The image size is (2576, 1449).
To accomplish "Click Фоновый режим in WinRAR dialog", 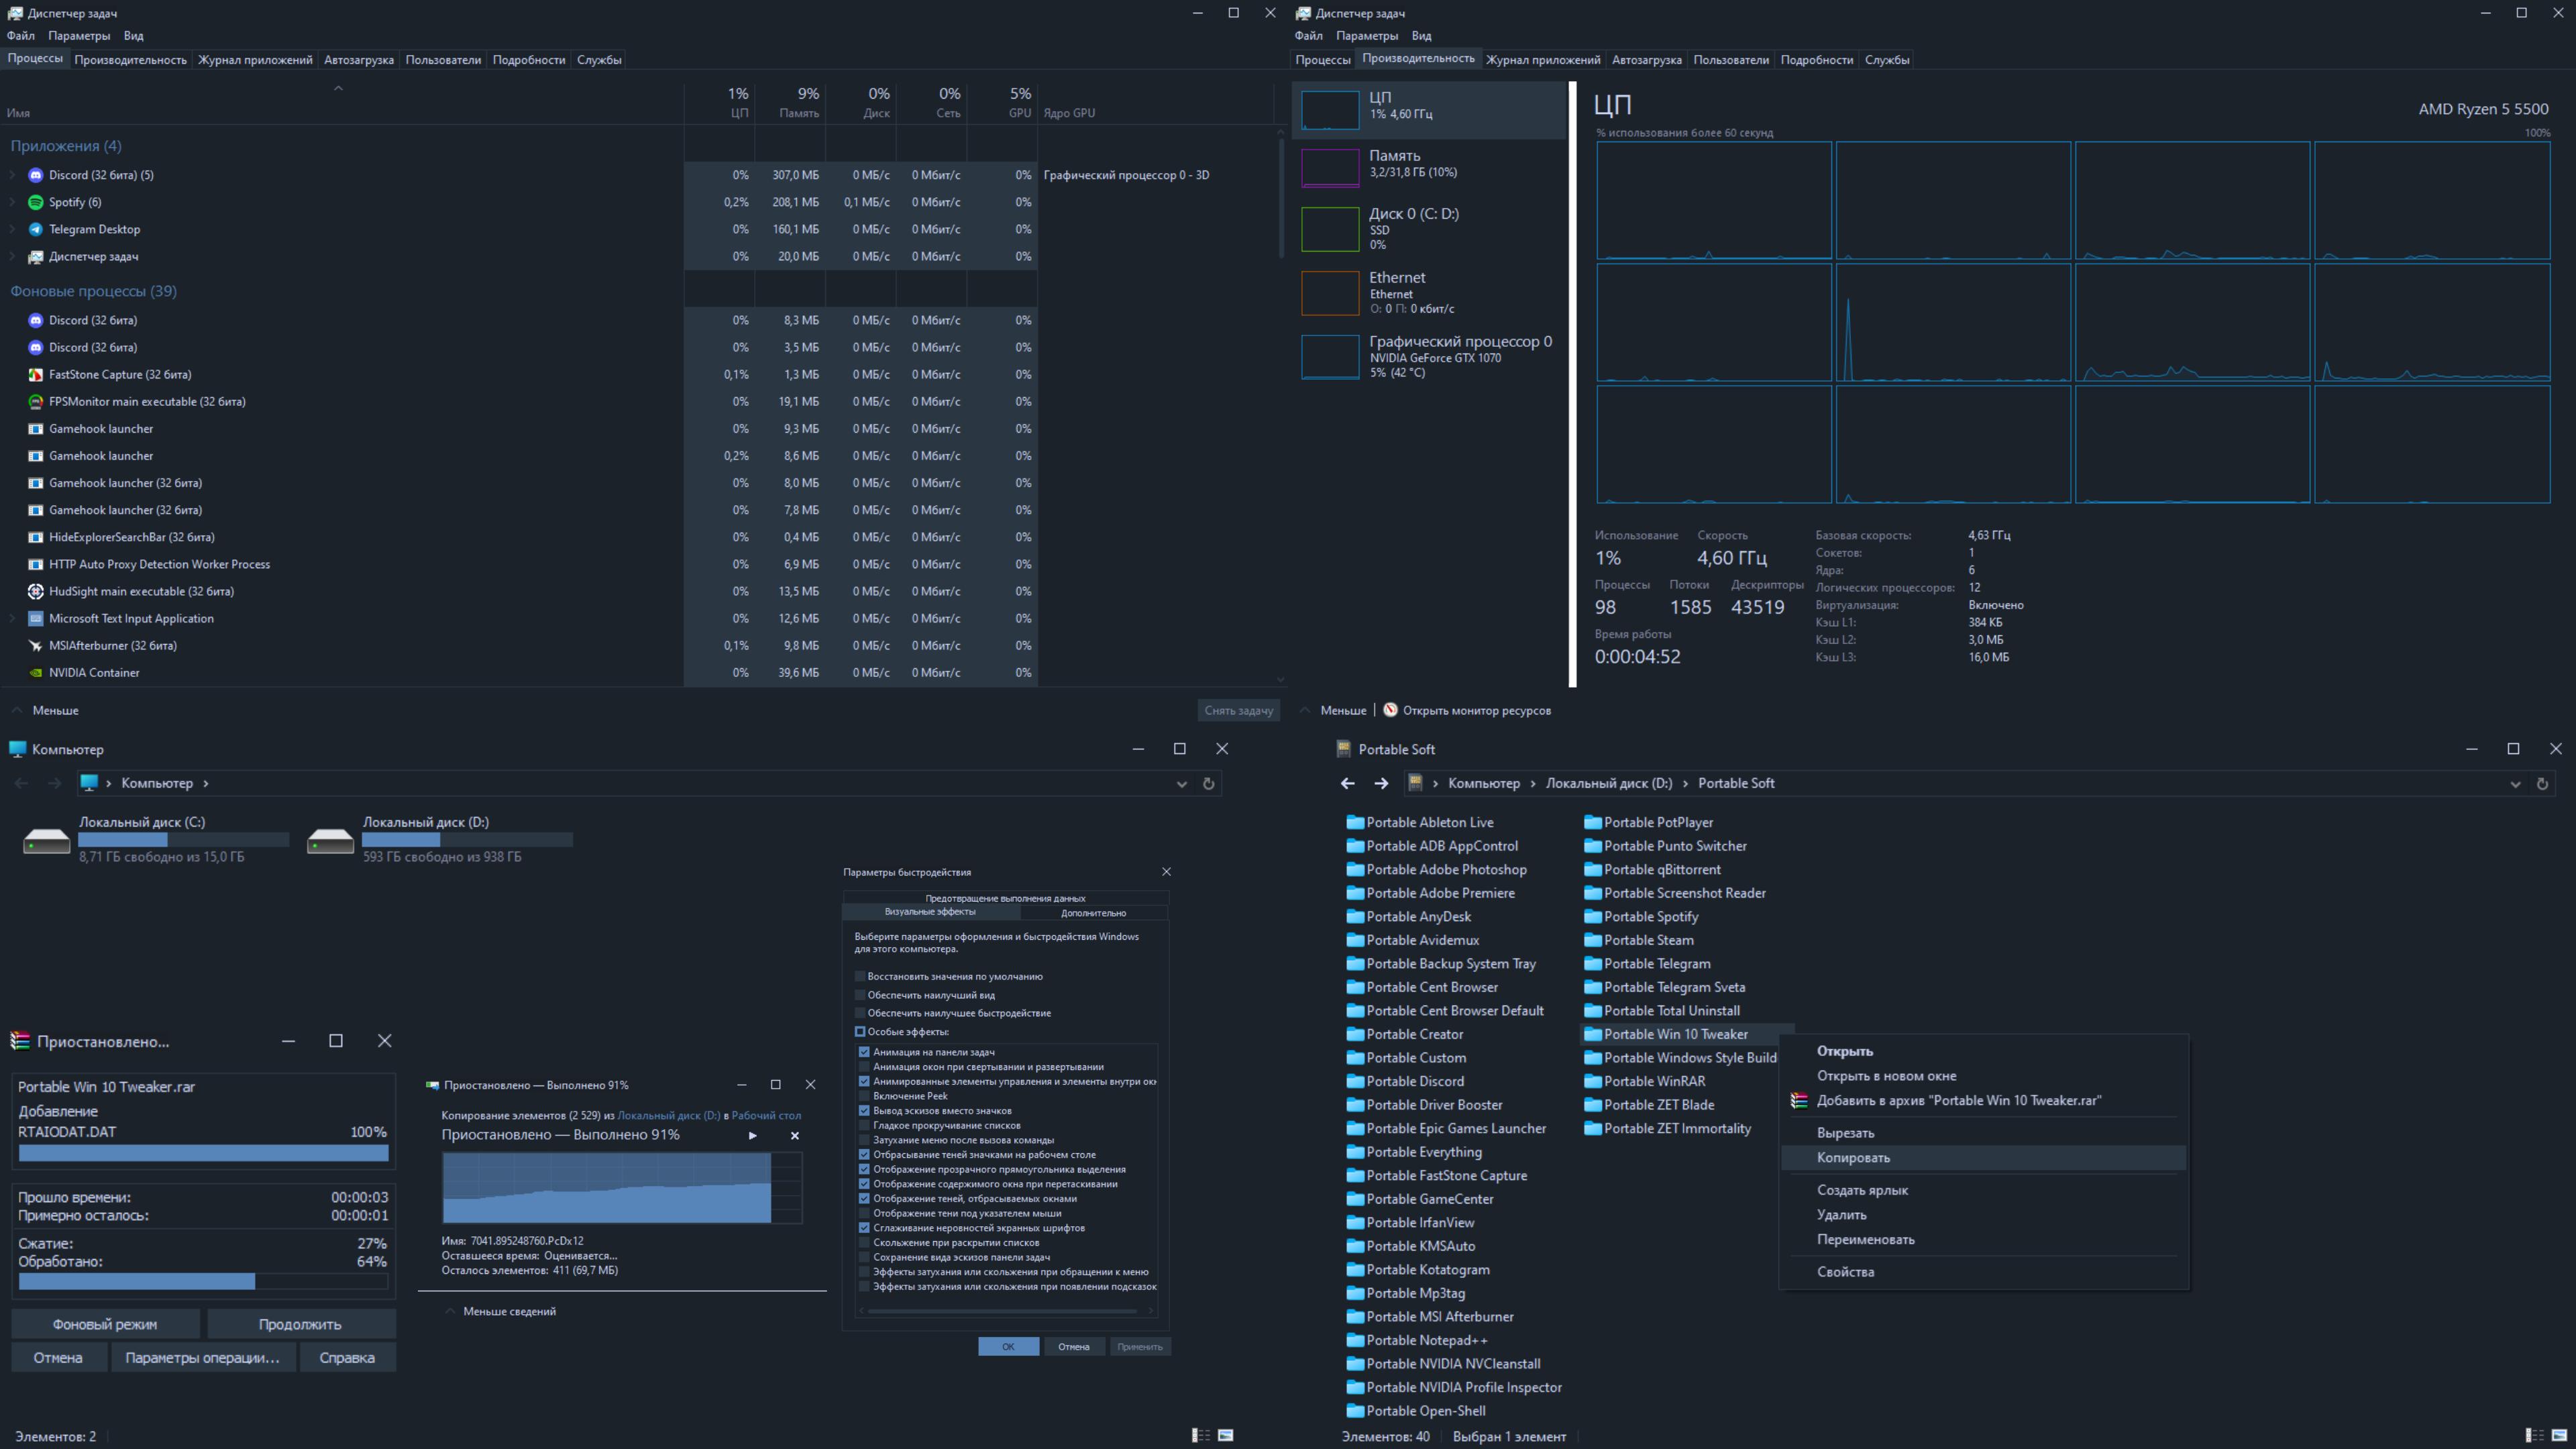I will pos(105,1324).
